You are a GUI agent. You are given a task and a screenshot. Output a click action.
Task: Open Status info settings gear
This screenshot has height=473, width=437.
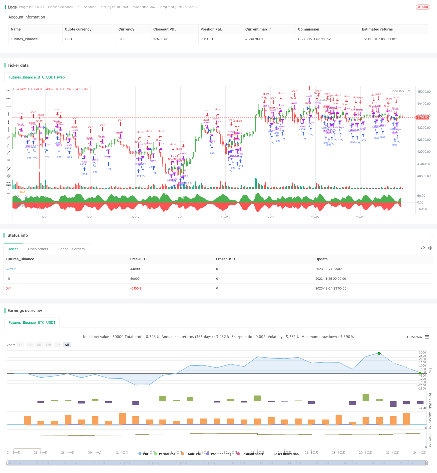430,248
